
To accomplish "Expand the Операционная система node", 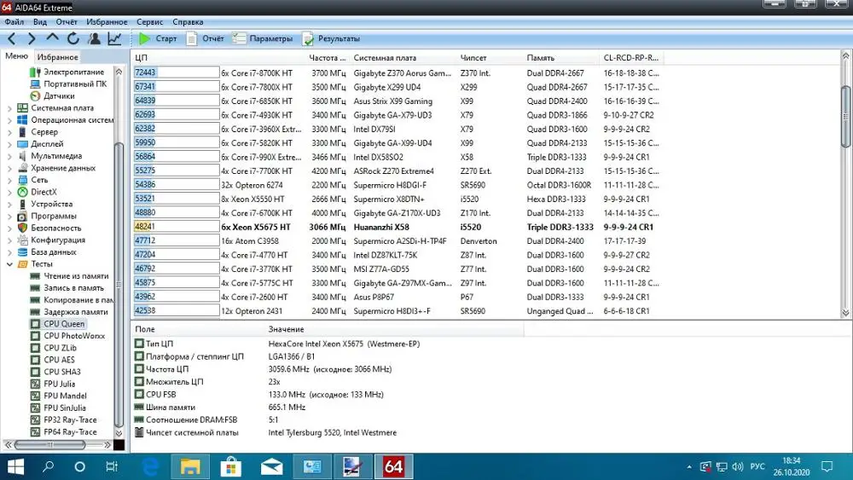I will pyautogui.click(x=9, y=120).
